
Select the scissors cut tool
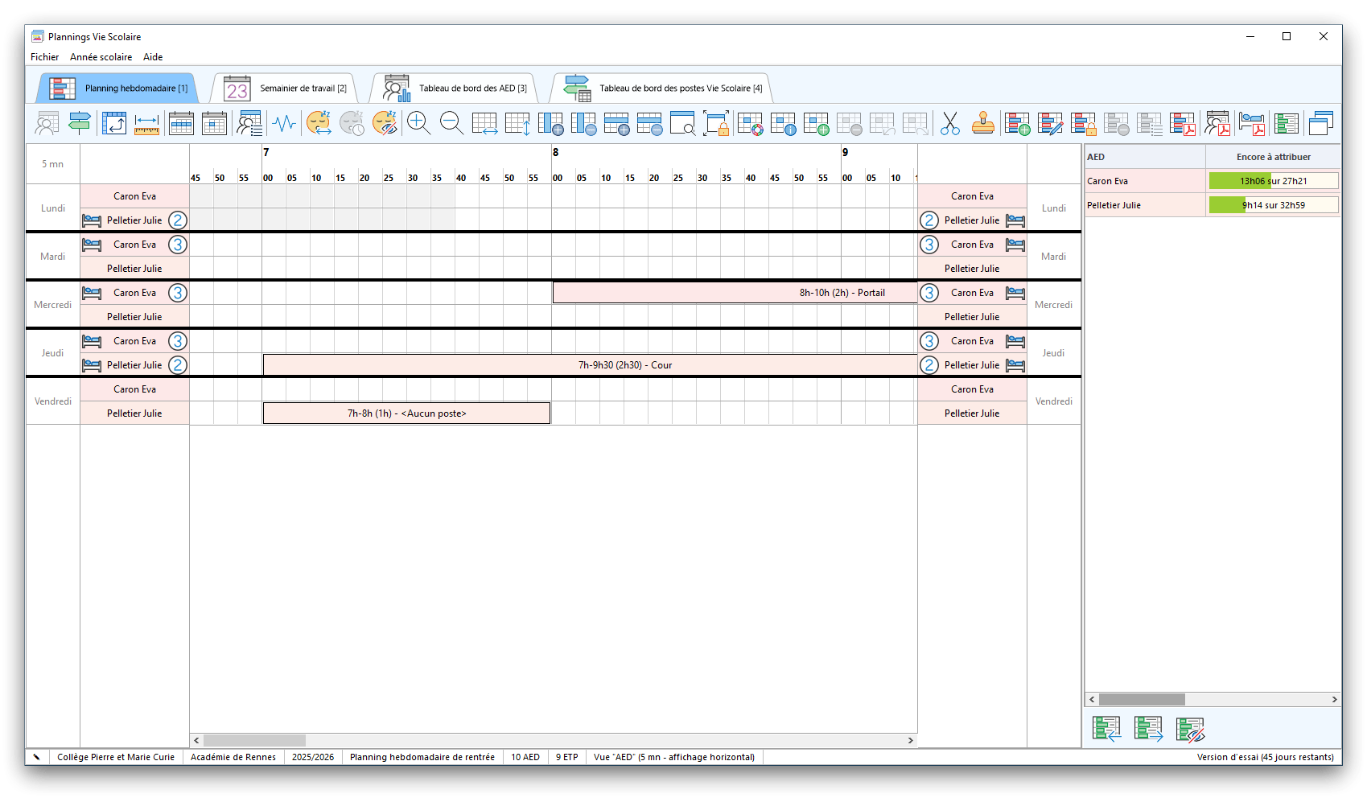point(949,123)
